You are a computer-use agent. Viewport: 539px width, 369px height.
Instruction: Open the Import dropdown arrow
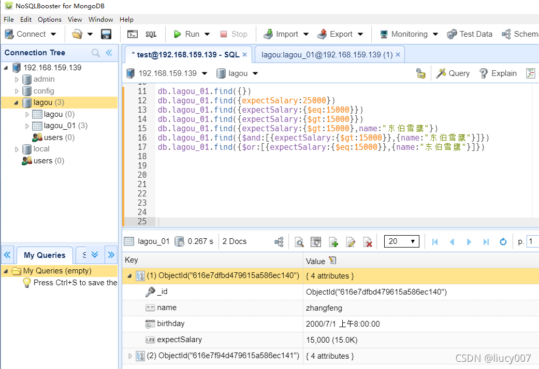pyautogui.click(x=306, y=34)
